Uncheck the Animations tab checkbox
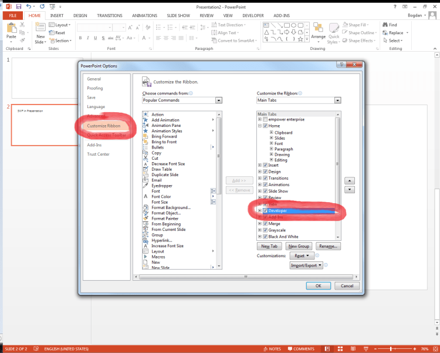The image size is (440, 353). [265, 184]
